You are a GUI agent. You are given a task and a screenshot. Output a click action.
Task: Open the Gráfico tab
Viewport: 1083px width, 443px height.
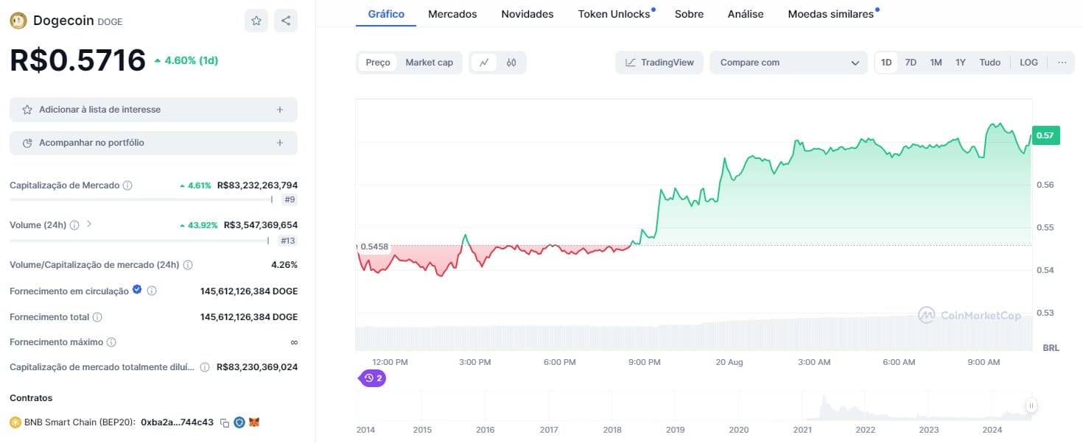[386, 14]
